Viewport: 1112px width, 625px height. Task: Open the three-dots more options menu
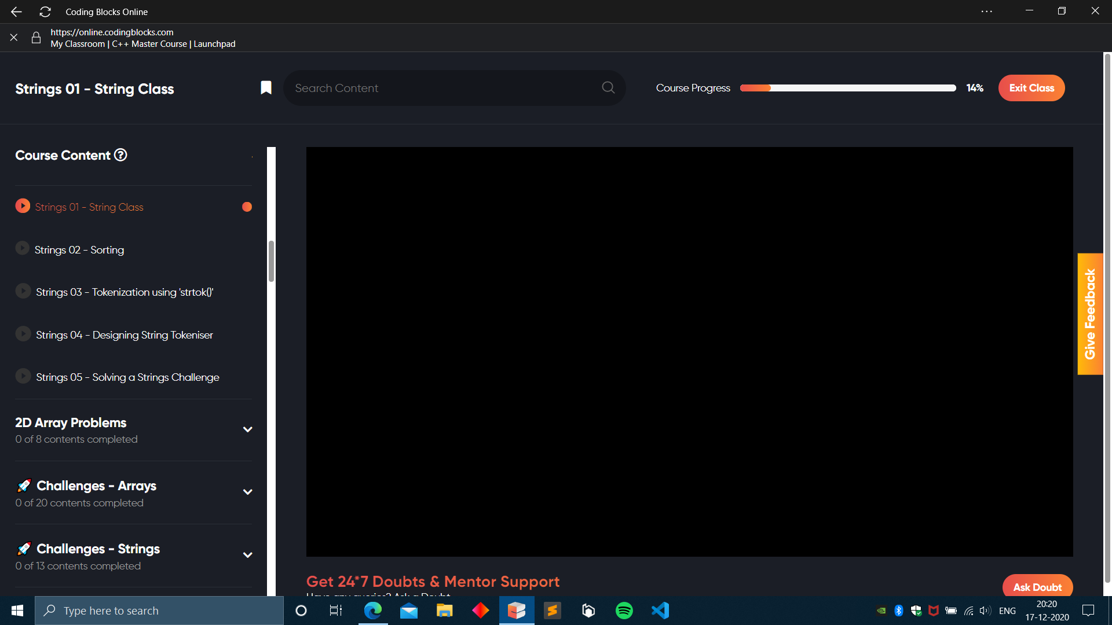(987, 12)
